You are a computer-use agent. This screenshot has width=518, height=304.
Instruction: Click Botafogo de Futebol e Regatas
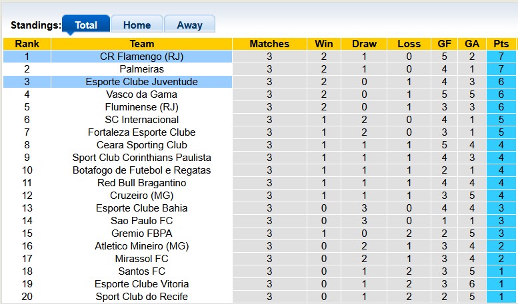coord(141,170)
